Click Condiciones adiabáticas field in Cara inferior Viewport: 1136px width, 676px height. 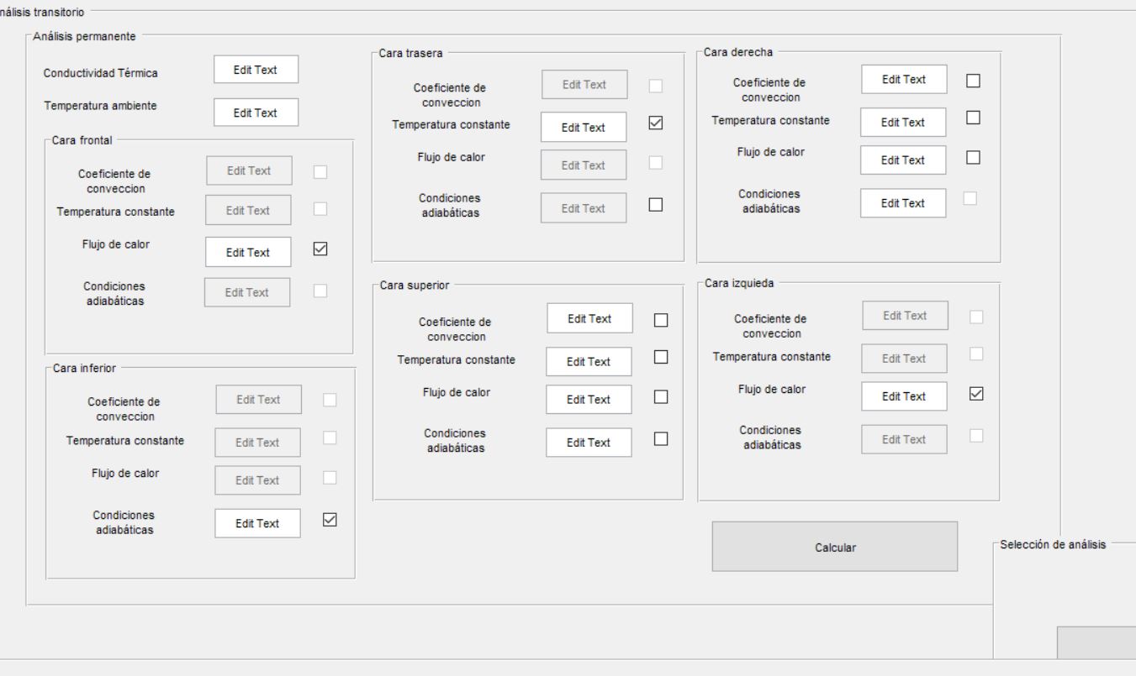pyautogui.click(x=257, y=523)
